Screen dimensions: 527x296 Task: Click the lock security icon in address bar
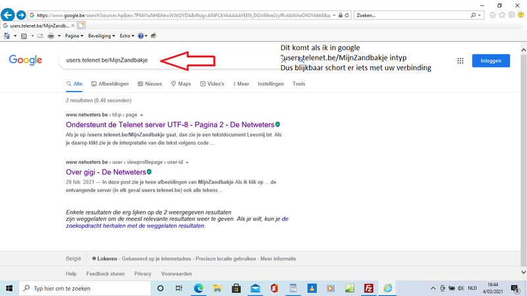tap(341, 15)
